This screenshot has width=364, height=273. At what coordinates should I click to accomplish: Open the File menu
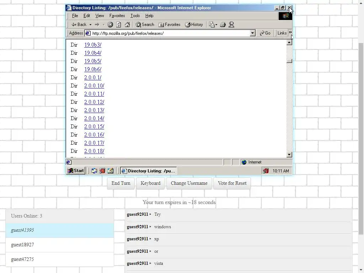(x=75, y=16)
